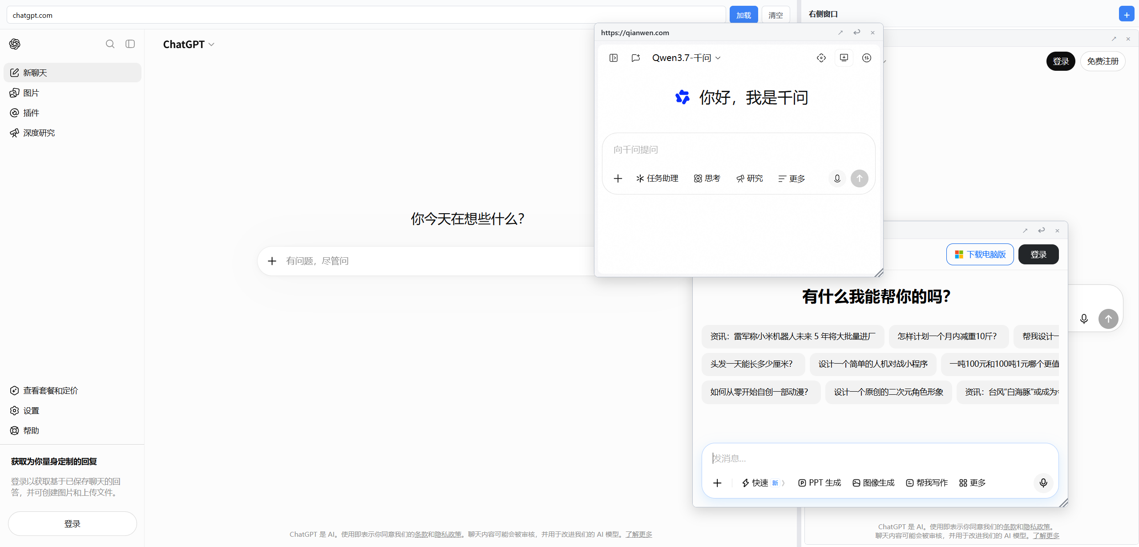Open 帮助 in ChatGPT sidebar
The height and width of the screenshot is (547, 1139).
point(73,430)
